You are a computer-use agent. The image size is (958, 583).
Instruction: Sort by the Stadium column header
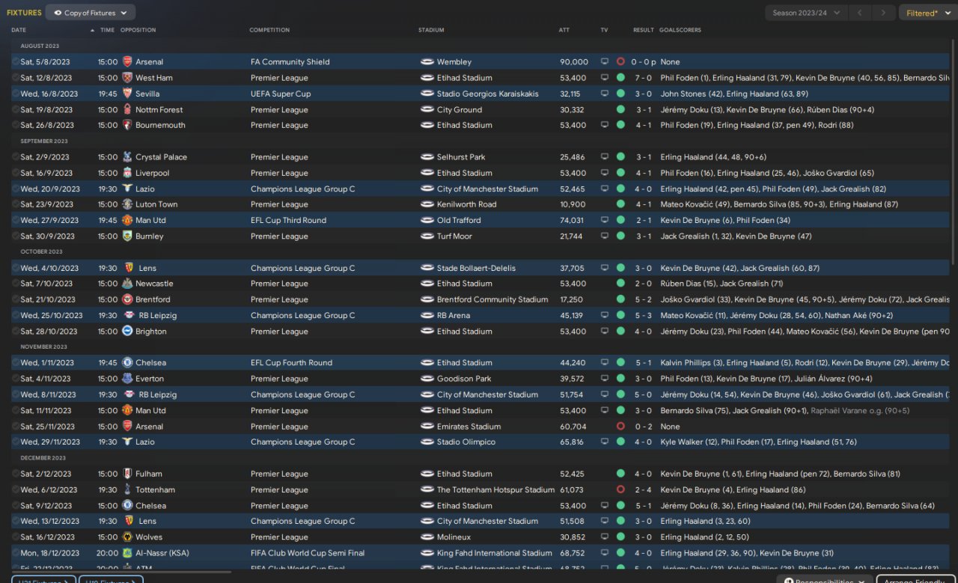[431, 30]
